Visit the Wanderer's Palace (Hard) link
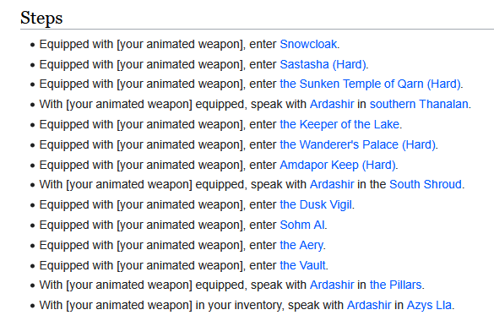Image resolution: width=494 pixels, height=326 pixels. (x=357, y=145)
